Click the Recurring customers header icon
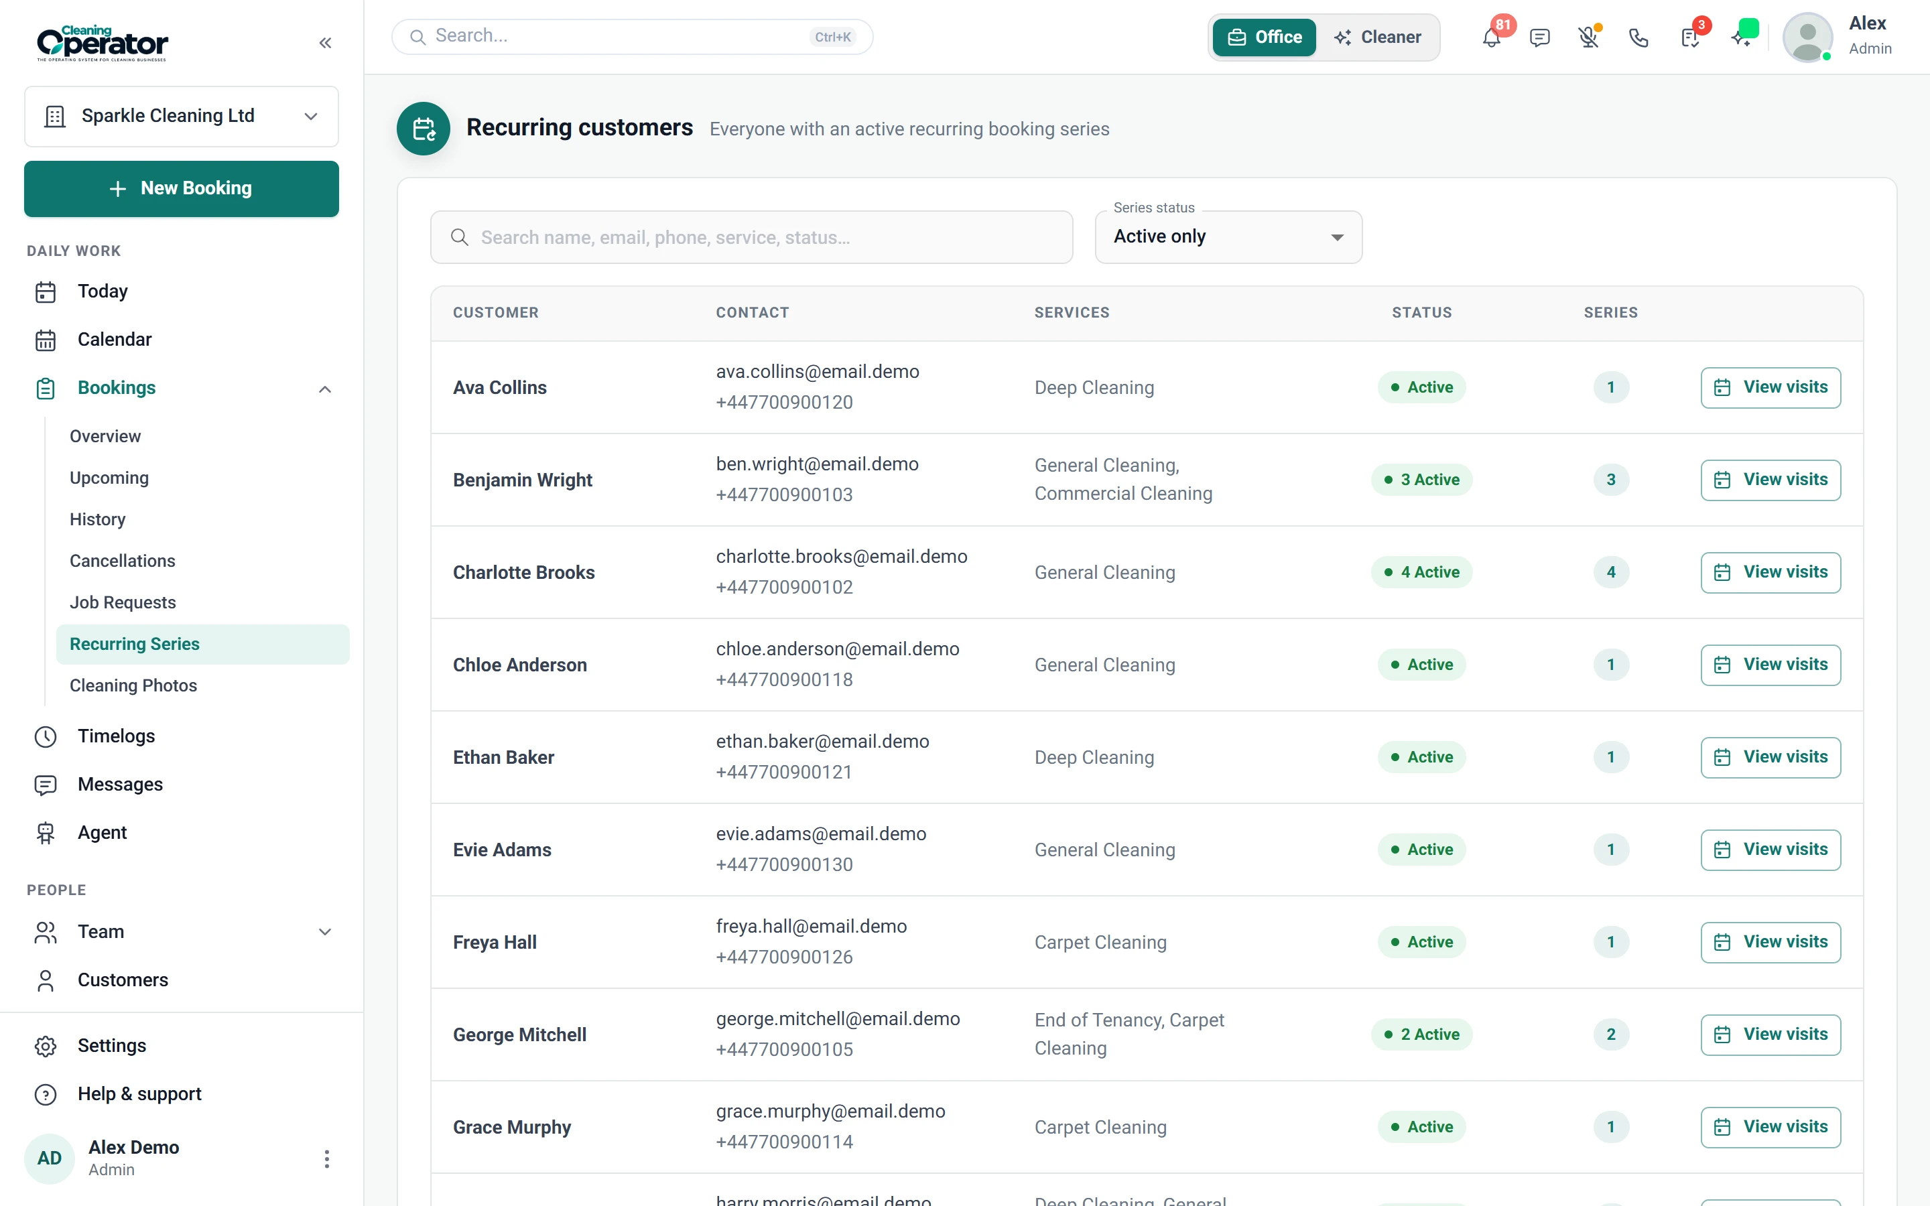This screenshot has width=1930, height=1206. click(424, 129)
